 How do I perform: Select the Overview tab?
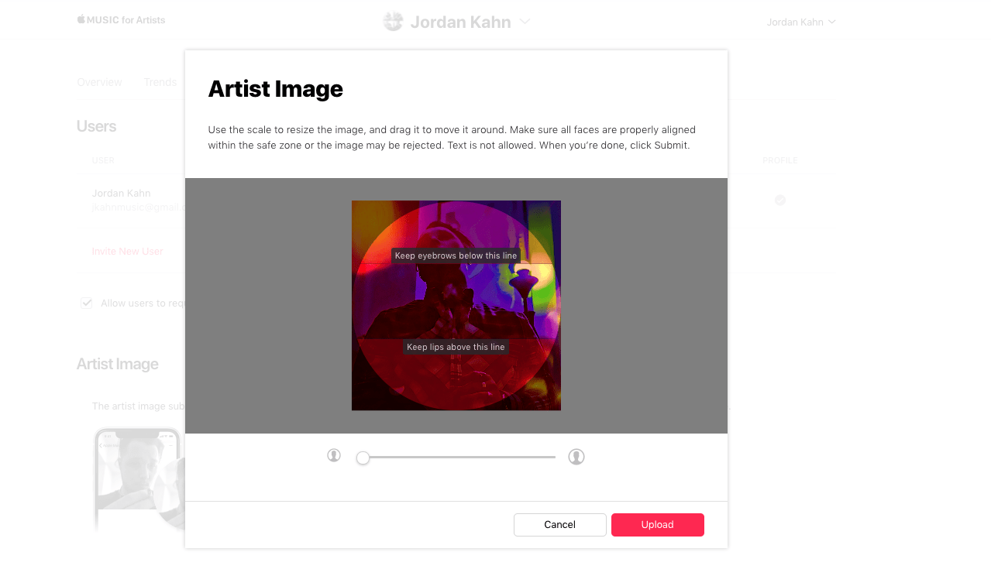pyautogui.click(x=99, y=81)
